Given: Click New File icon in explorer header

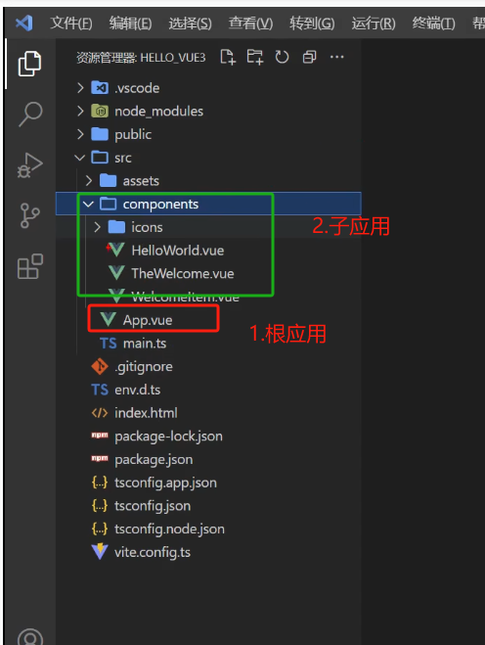Looking at the screenshot, I should (228, 57).
